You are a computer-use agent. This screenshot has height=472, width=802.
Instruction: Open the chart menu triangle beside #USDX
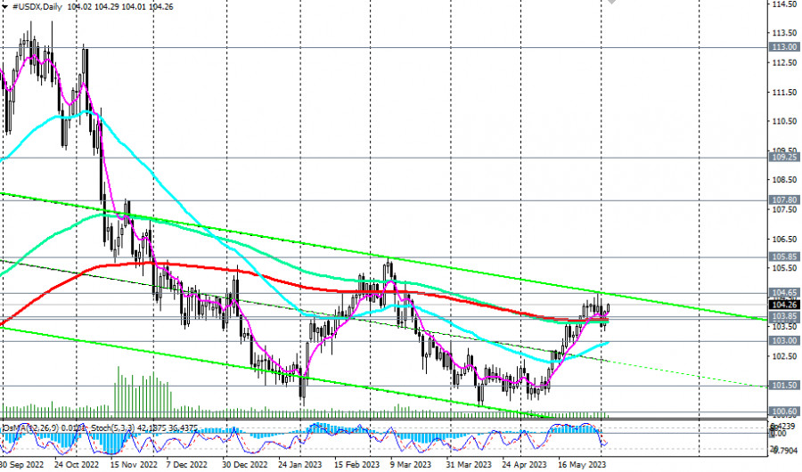pyautogui.click(x=5, y=6)
